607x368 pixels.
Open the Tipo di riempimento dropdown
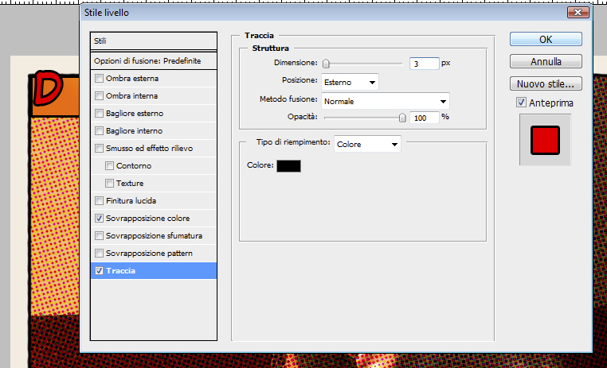(x=367, y=144)
